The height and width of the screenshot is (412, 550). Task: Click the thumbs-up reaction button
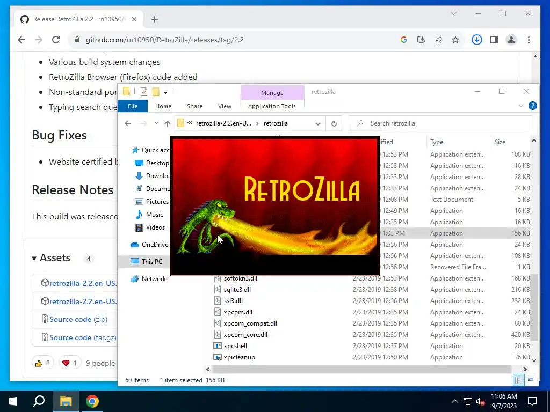coord(43,363)
